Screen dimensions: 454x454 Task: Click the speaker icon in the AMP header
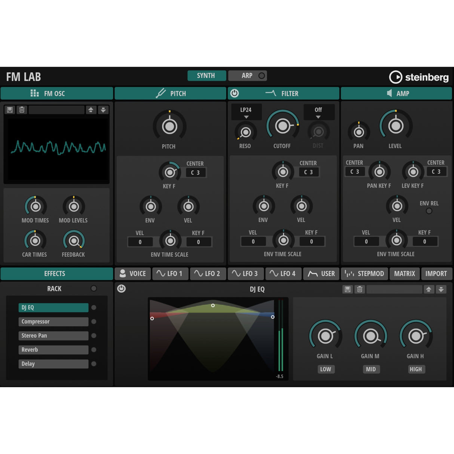pyautogui.click(x=389, y=93)
